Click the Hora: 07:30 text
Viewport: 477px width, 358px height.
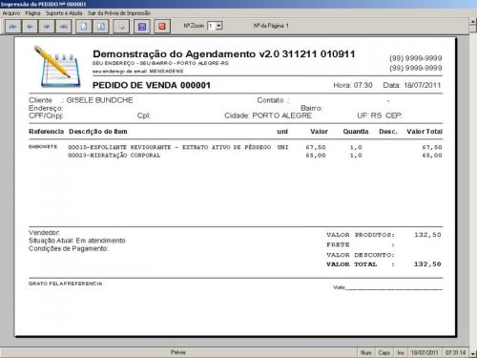point(353,85)
